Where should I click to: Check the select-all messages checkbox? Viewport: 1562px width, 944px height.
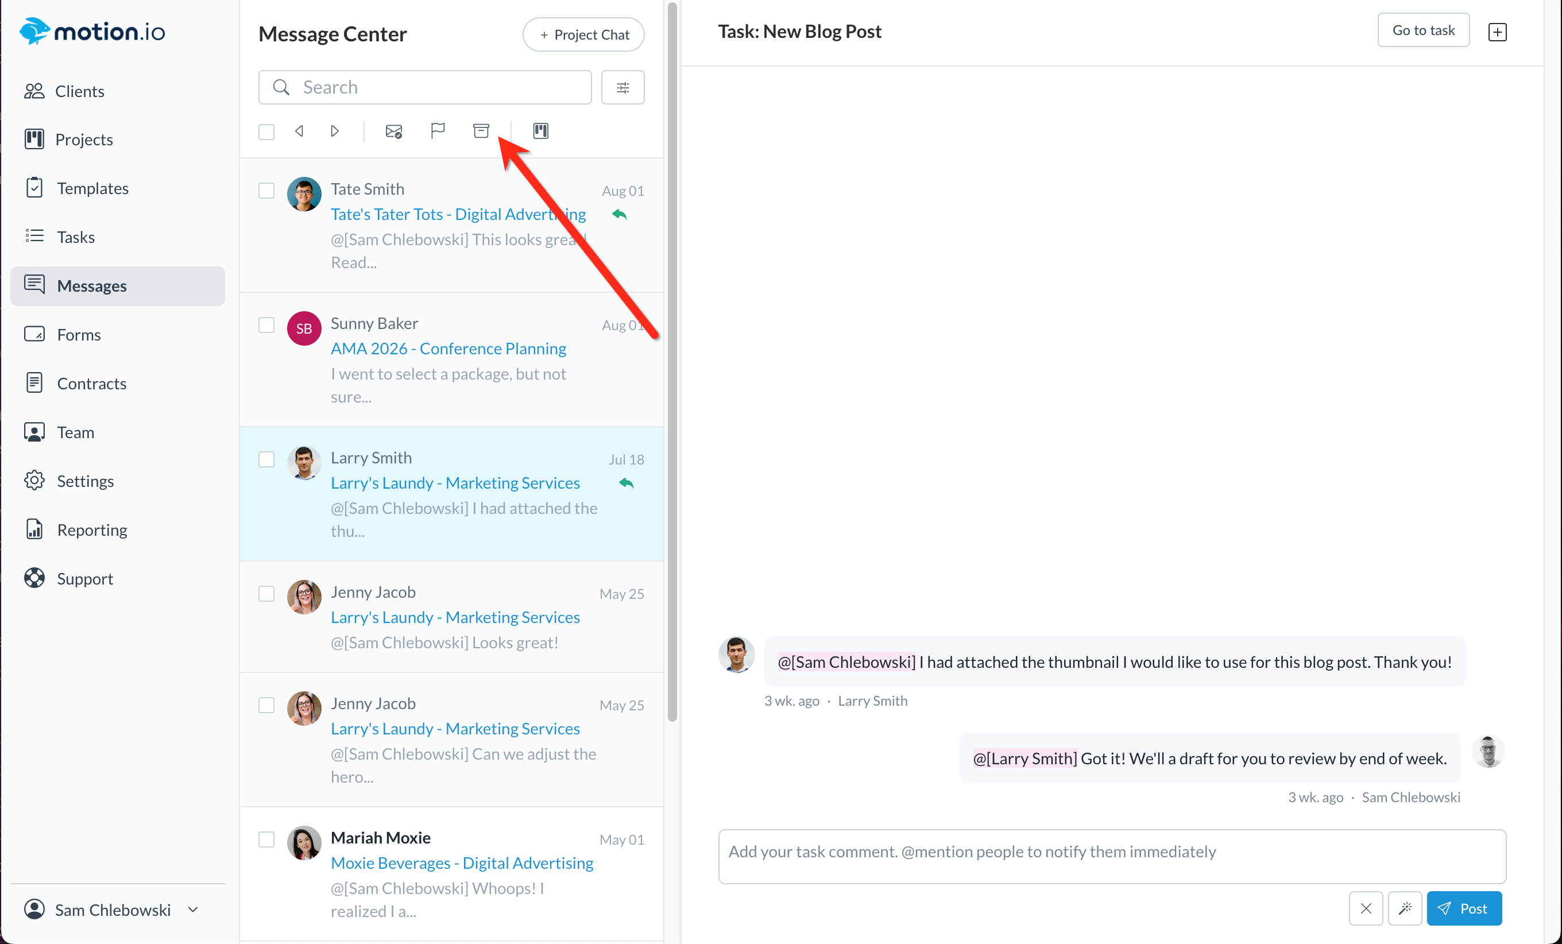pyautogui.click(x=266, y=131)
